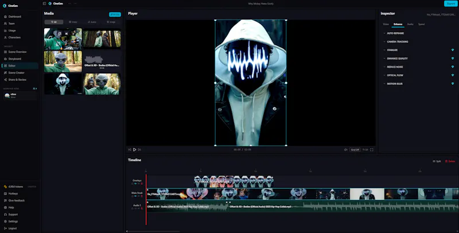Delete the Overlays track with its red icon
The image size is (459, 233).
[x=142, y=184]
